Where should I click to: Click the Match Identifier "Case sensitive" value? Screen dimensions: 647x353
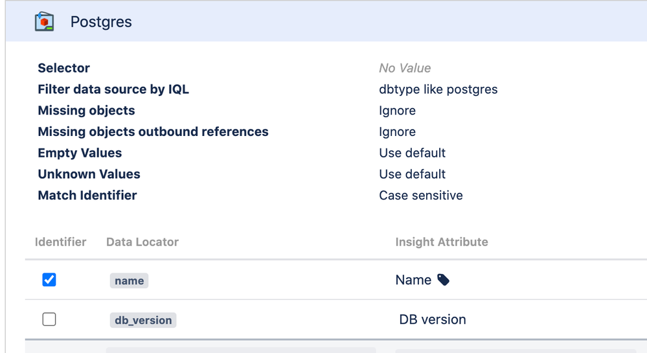[x=421, y=196]
